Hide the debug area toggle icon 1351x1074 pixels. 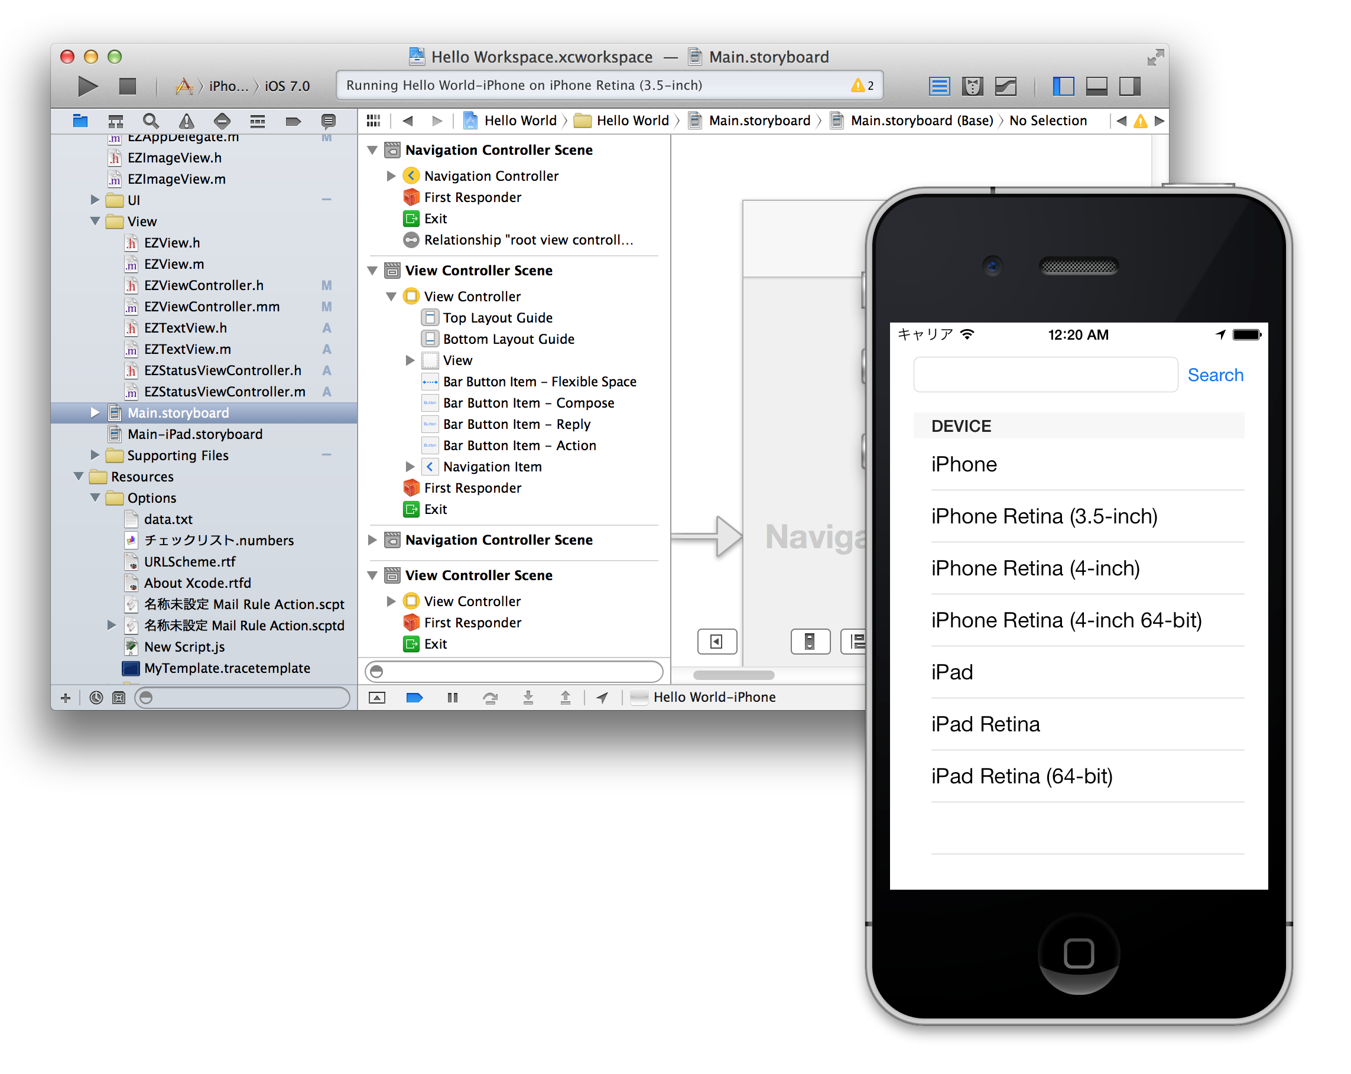click(376, 698)
